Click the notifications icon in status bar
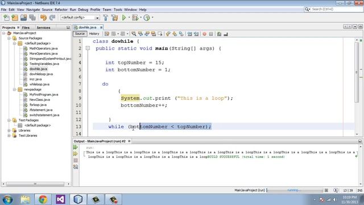Viewport: 364px width, 205px height. tap(336, 190)
